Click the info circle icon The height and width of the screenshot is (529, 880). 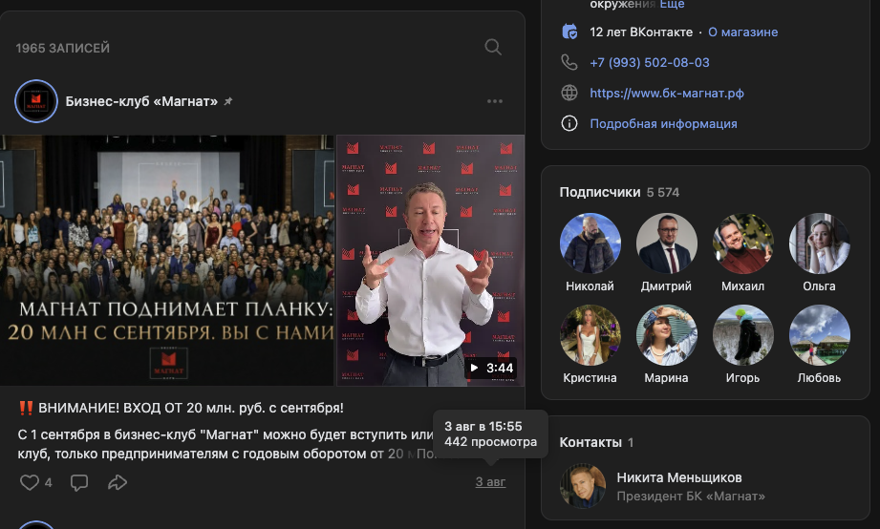coord(569,123)
